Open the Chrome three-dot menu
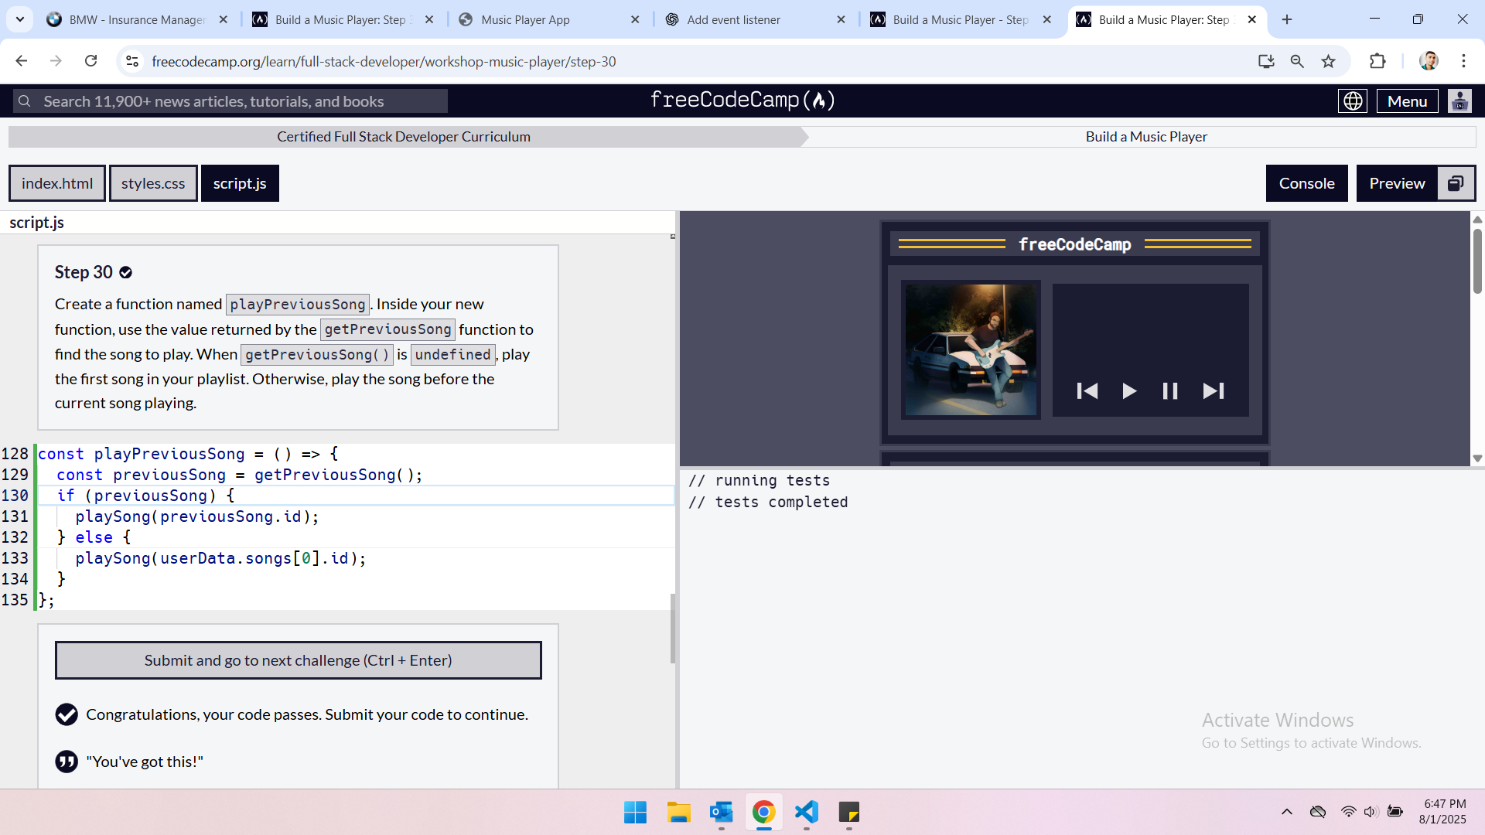This screenshot has height=835, width=1485. 1463,62
